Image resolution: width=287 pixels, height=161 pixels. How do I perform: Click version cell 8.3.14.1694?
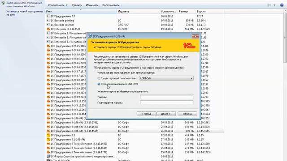(203, 148)
